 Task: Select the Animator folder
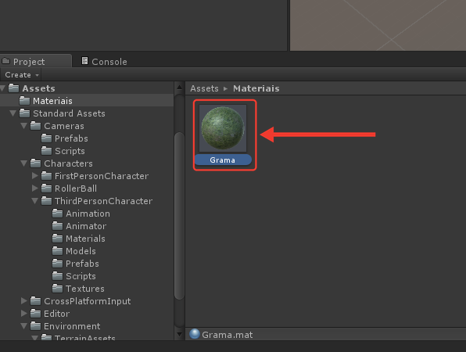point(86,226)
